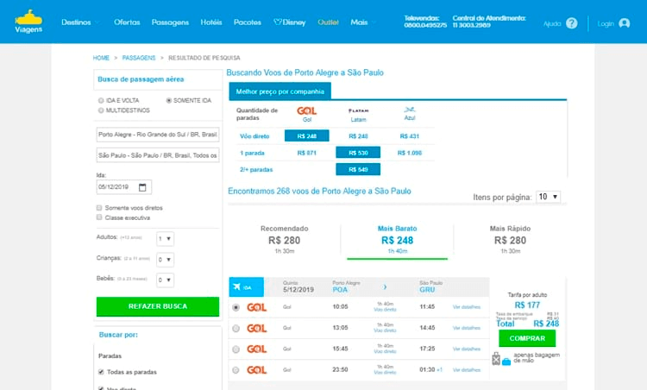
Task: Open Ver detalhes for the 15:45 flight
Action: pos(466,349)
